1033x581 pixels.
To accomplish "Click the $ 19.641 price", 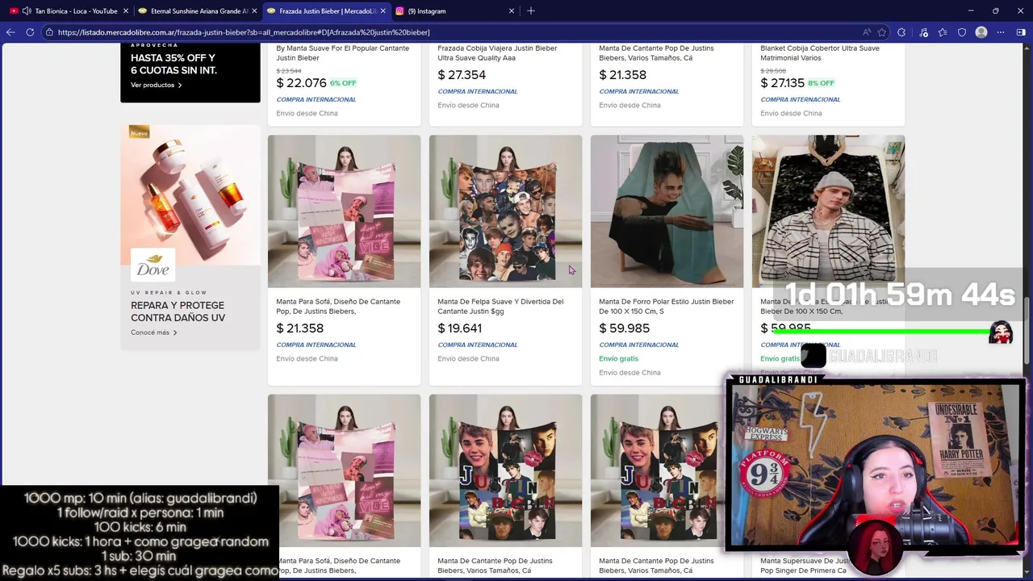I will (460, 328).
